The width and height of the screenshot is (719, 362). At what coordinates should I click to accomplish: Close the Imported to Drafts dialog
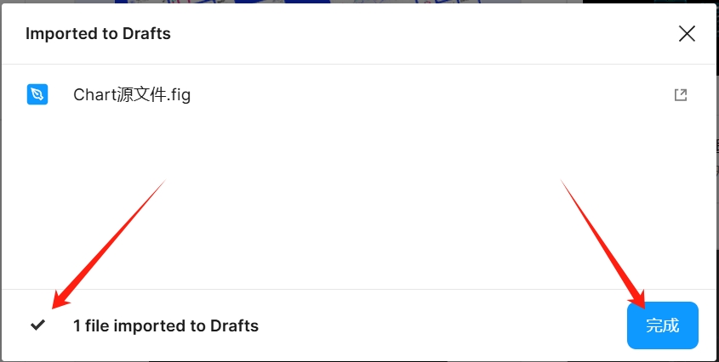pos(687,34)
